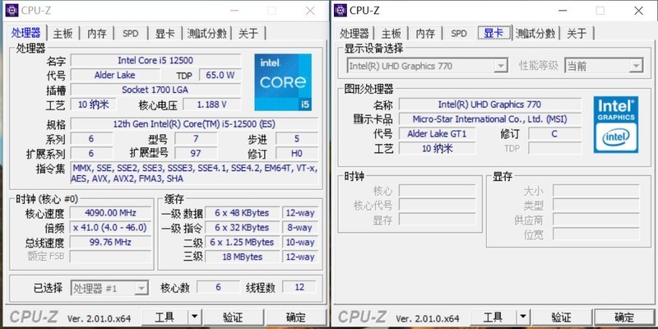Click the Socket 1700 LGA field
This screenshot has height=329, width=658.
pyautogui.click(x=155, y=90)
